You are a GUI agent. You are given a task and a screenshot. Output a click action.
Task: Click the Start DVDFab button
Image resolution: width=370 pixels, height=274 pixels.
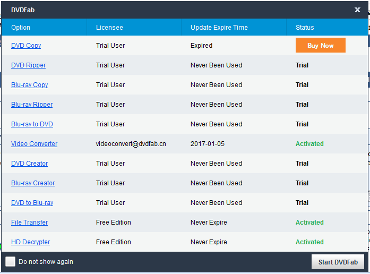coord(338,262)
